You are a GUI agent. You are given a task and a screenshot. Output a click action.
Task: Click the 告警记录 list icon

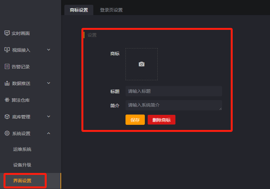tap(7, 66)
